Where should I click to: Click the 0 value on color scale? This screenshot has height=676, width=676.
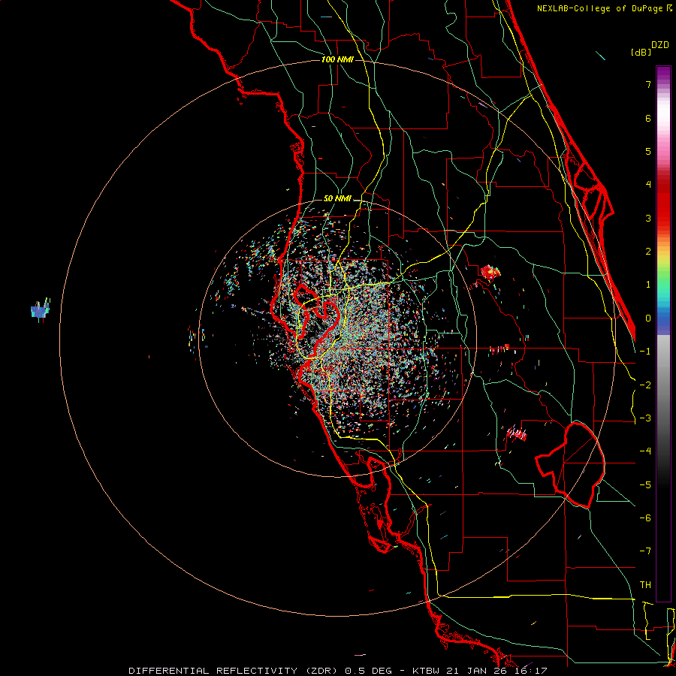(x=648, y=318)
